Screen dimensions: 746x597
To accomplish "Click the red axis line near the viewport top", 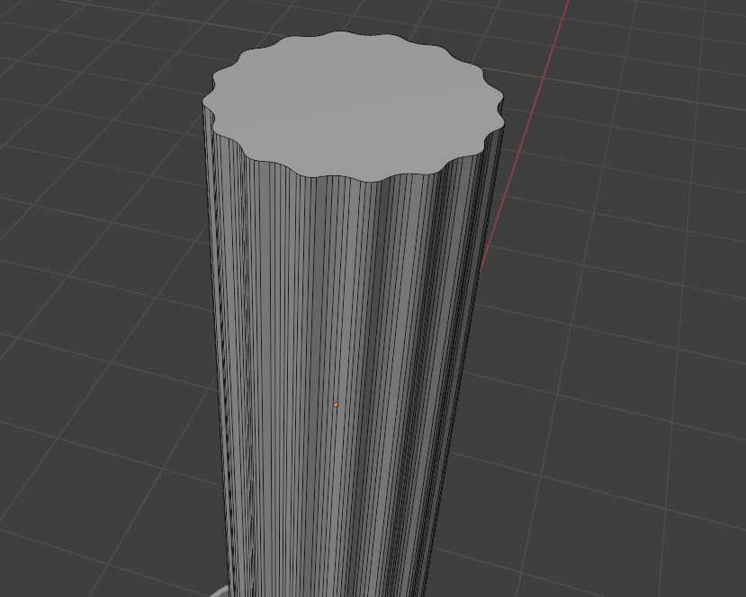I will point(564,18).
